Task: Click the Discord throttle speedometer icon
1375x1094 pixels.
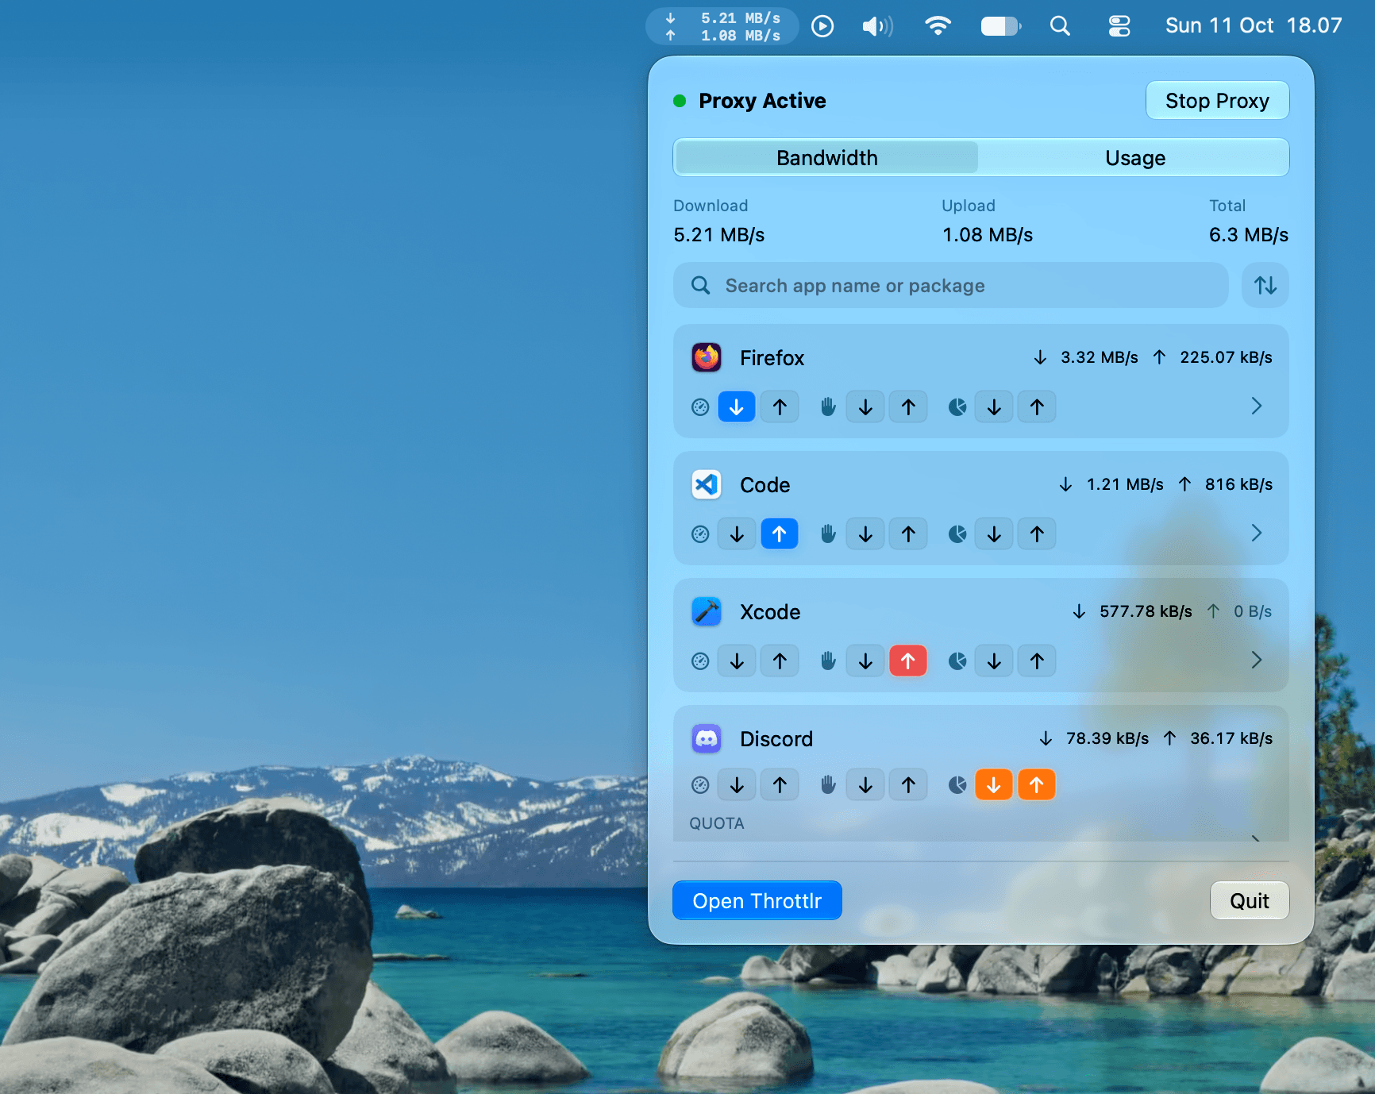Action: pos(700,785)
